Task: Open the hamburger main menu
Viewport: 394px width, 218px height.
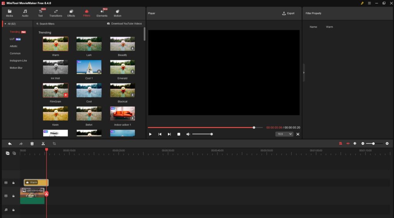Action: (x=369, y=3)
